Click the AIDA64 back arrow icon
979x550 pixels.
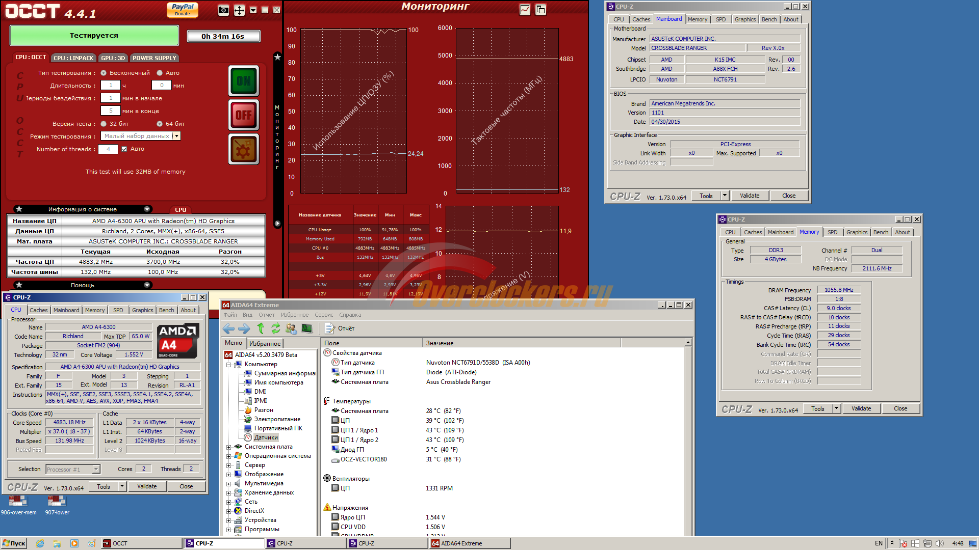(x=229, y=328)
